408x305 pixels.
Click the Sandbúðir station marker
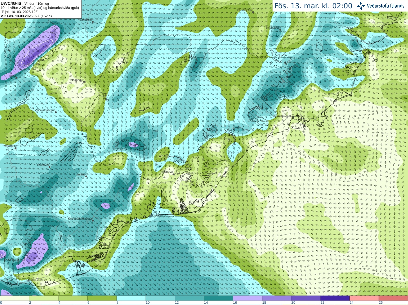pos(93,22)
